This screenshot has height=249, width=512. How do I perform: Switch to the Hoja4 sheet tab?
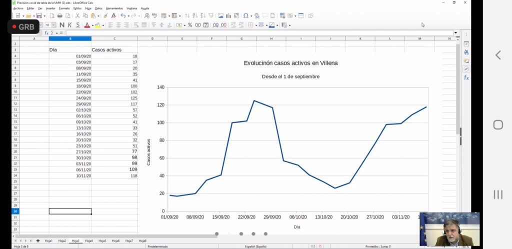(89, 241)
